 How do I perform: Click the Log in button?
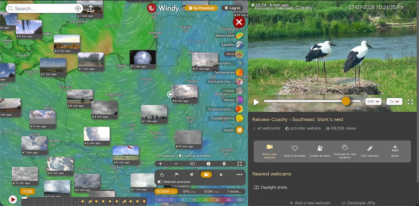pyautogui.click(x=232, y=8)
